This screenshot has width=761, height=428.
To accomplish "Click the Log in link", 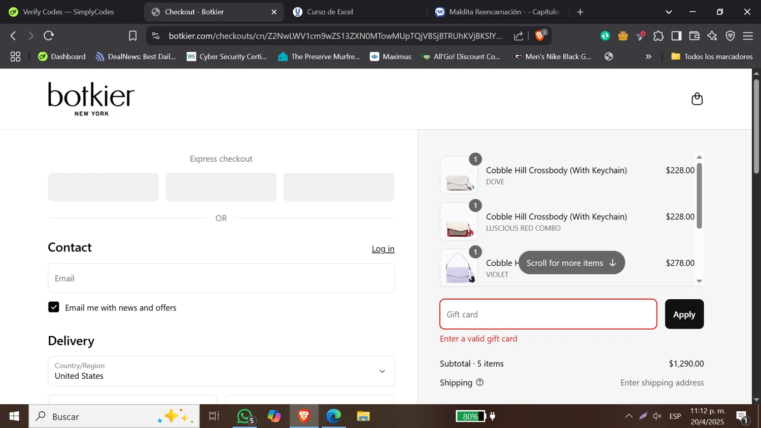I will (383, 249).
